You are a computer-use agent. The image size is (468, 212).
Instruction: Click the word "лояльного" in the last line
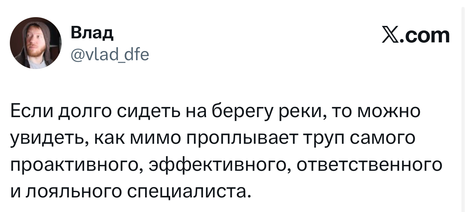pyautogui.click(x=67, y=191)
